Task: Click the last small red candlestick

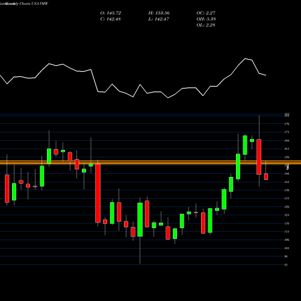Action: 266,177
